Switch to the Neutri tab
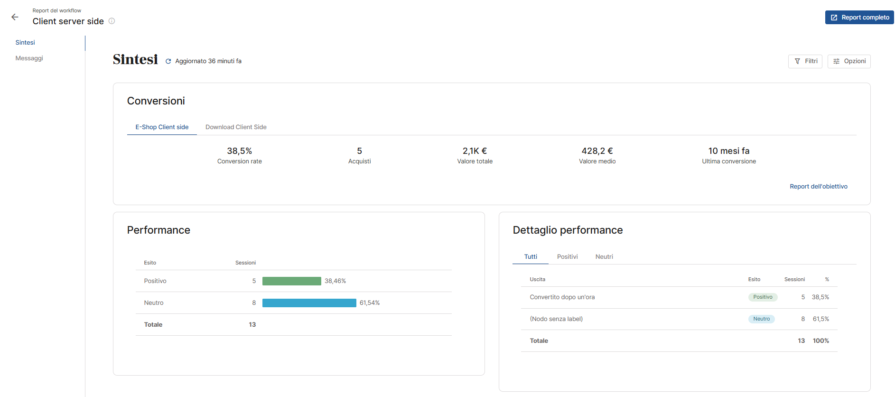Screen dimensions: 895x397 point(604,257)
